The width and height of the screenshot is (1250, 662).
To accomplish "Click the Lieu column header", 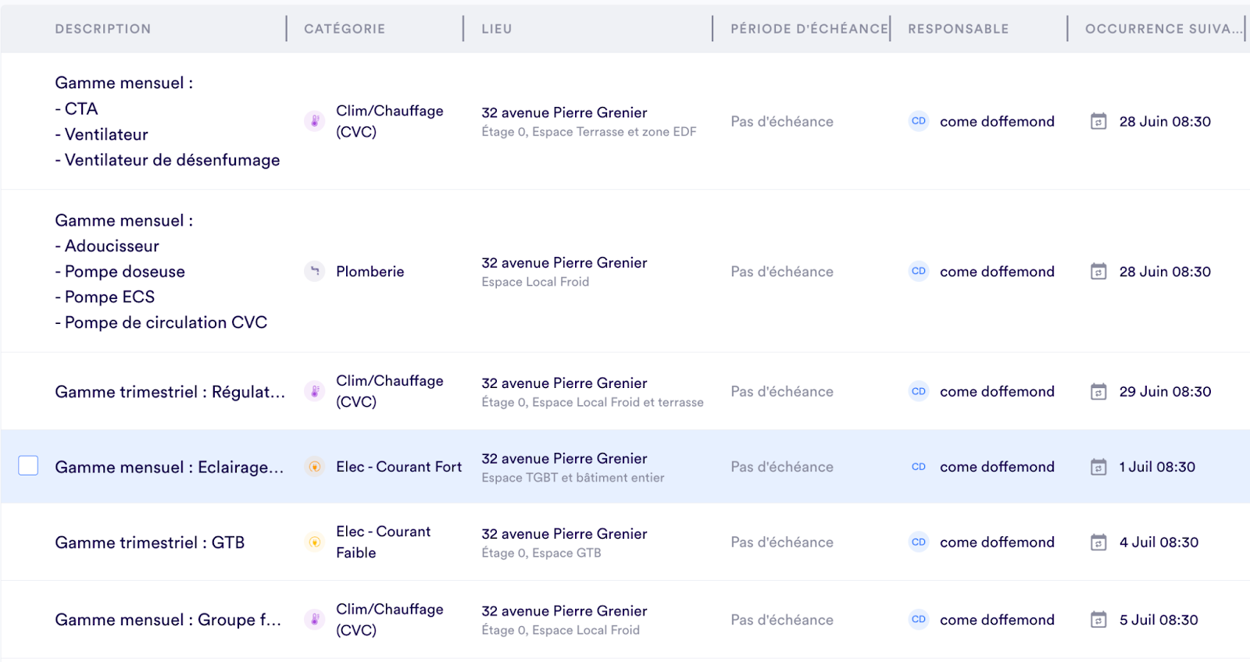I will 497,29.
